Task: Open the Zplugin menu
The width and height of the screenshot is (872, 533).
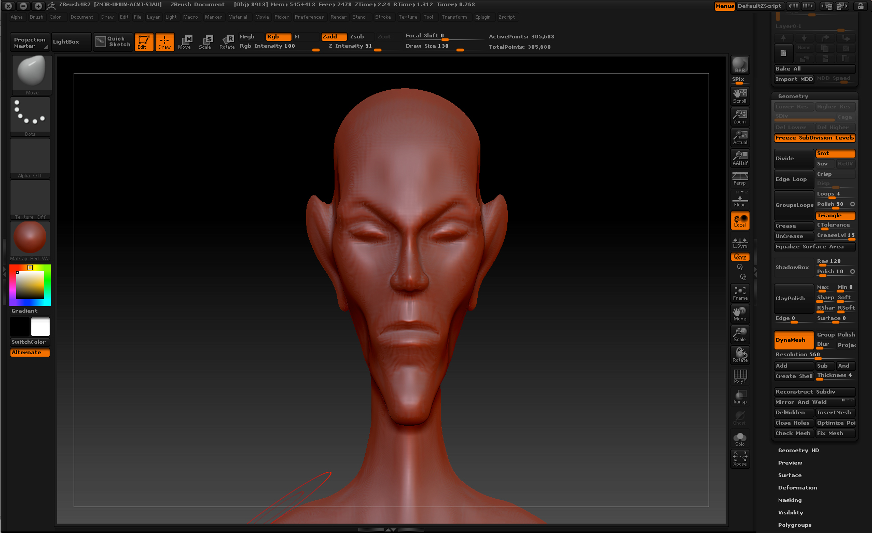Action: [x=482, y=17]
